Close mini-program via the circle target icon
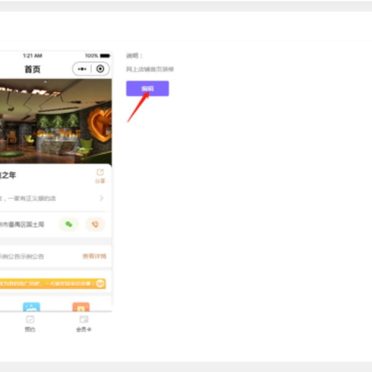372x372 pixels. (100, 69)
